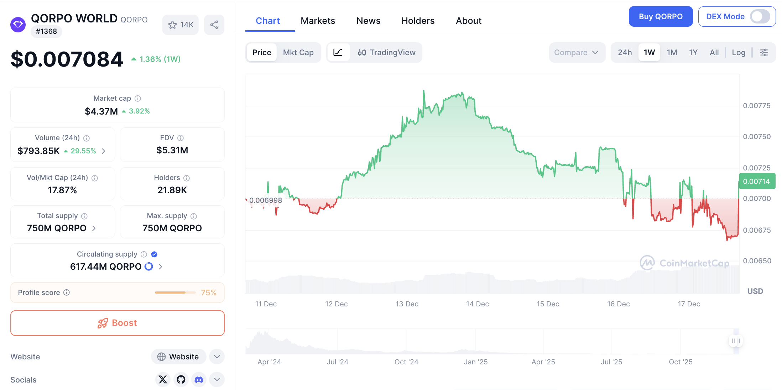
Task: Select the 1M time range
Action: (672, 53)
